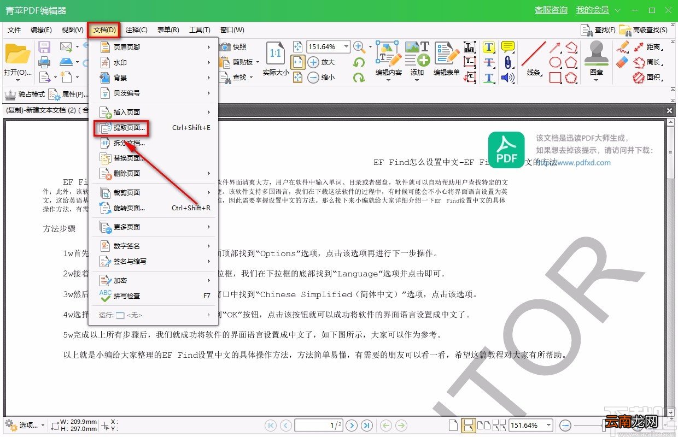This screenshot has height=437, width=678.
Task: Click the Snapshot camera icon
Action: point(225,47)
